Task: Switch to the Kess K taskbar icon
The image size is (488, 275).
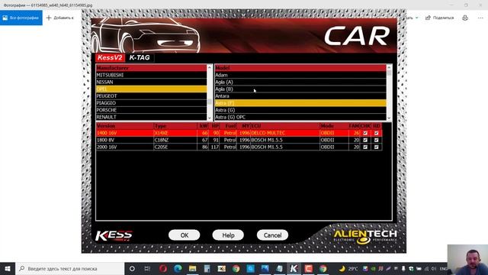Action: tap(294, 268)
